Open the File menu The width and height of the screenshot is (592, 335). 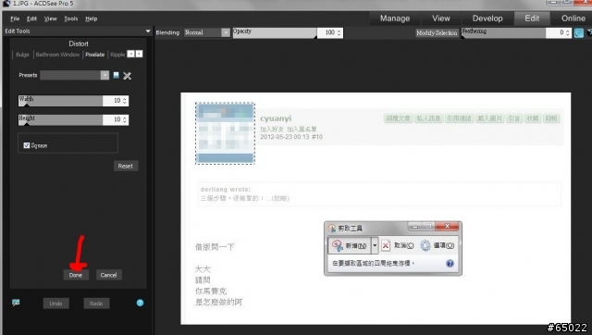[15, 19]
